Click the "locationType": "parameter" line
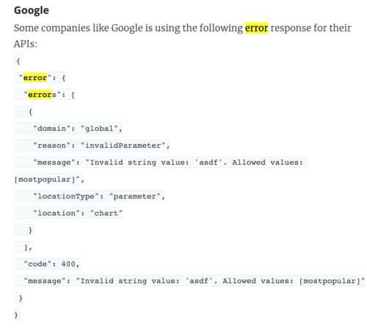 pos(99,196)
